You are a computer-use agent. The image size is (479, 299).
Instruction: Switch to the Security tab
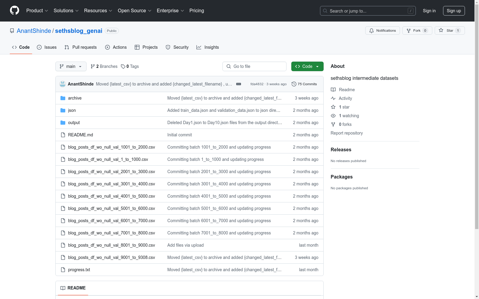point(177,47)
